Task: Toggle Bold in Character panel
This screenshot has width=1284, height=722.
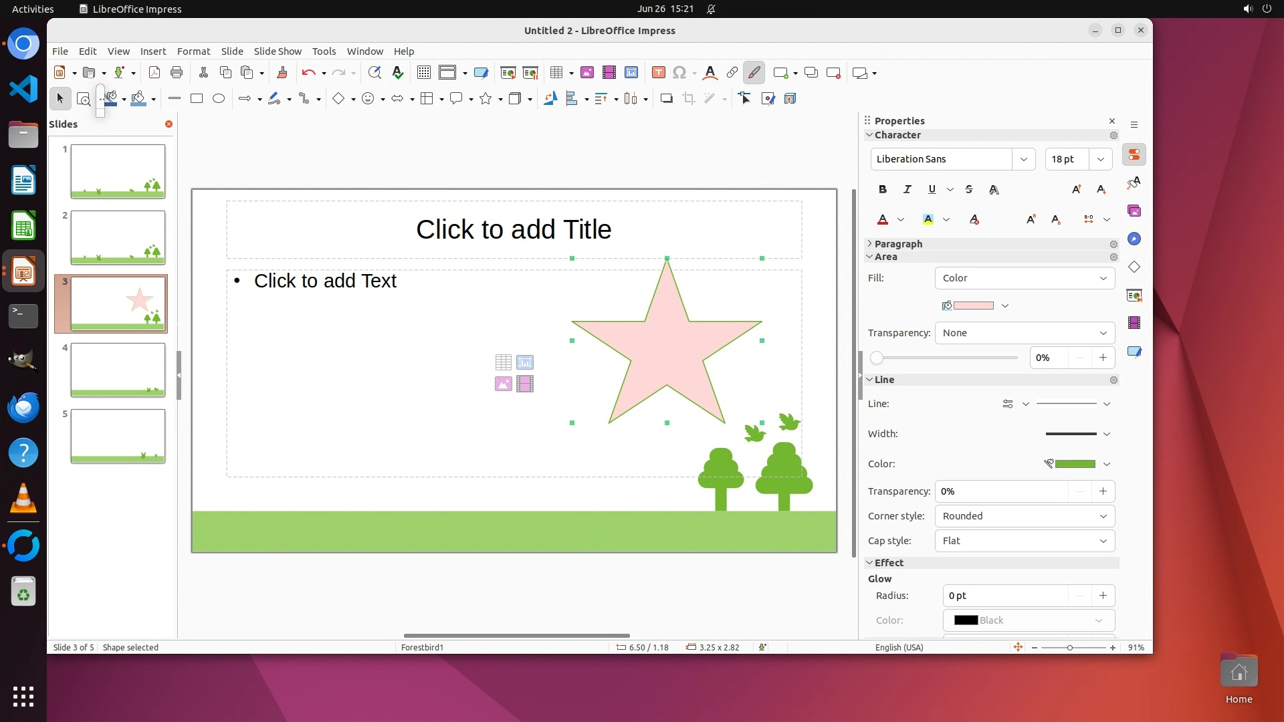Action: pyautogui.click(x=883, y=190)
